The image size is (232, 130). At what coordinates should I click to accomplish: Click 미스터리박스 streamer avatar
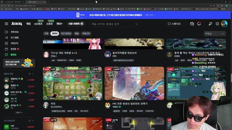pyautogui.click(x=46, y=105)
